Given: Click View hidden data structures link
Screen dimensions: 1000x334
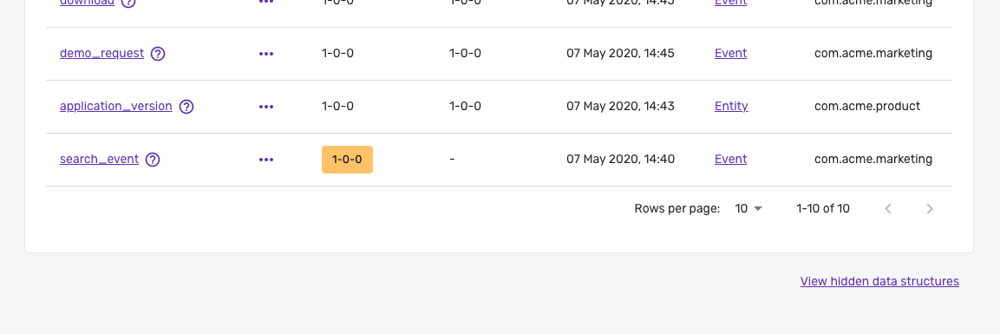Looking at the screenshot, I should coord(879,281).
